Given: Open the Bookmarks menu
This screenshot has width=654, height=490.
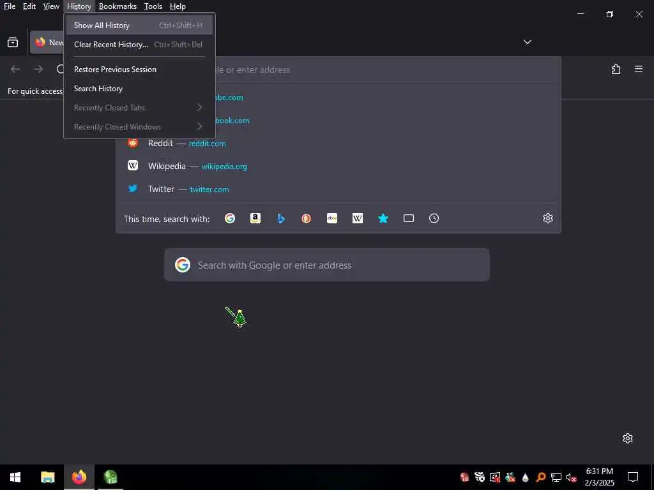Looking at the screenshot, I should 118,6.
